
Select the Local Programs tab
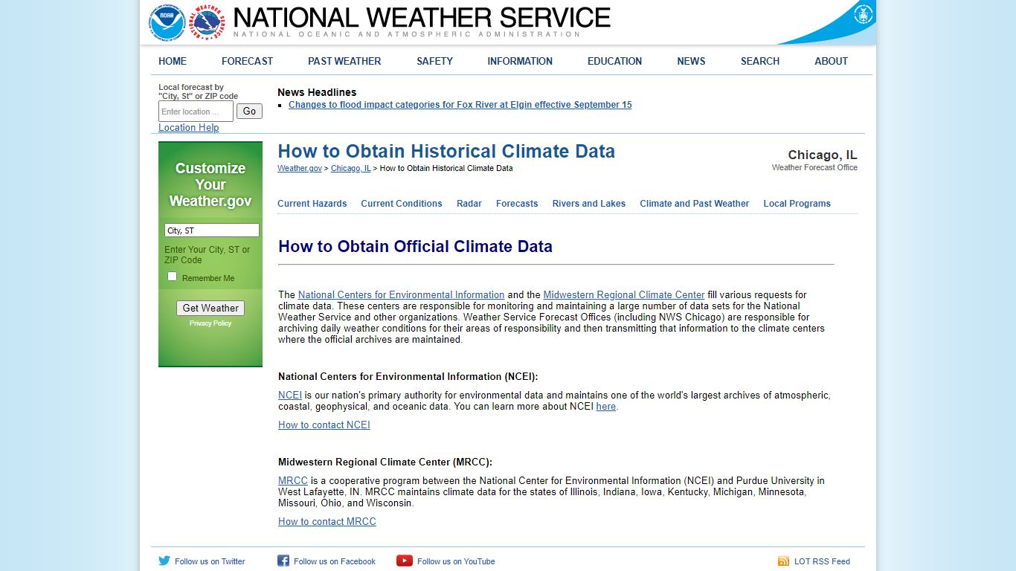(797, 204)
